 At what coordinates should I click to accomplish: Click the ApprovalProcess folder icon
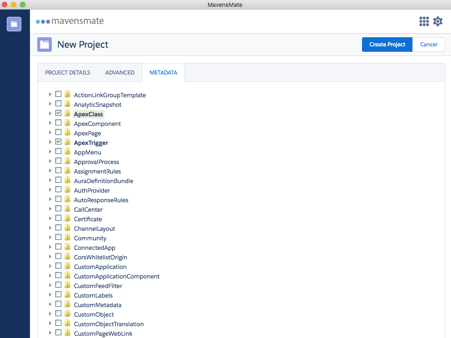(x=67, y=160)
